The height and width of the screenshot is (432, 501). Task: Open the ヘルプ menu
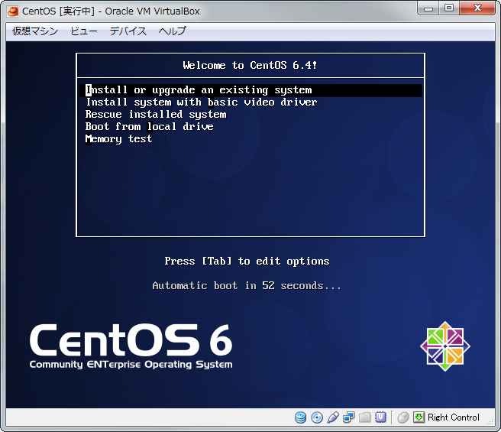pyautogui.click(x=173, y=31)
